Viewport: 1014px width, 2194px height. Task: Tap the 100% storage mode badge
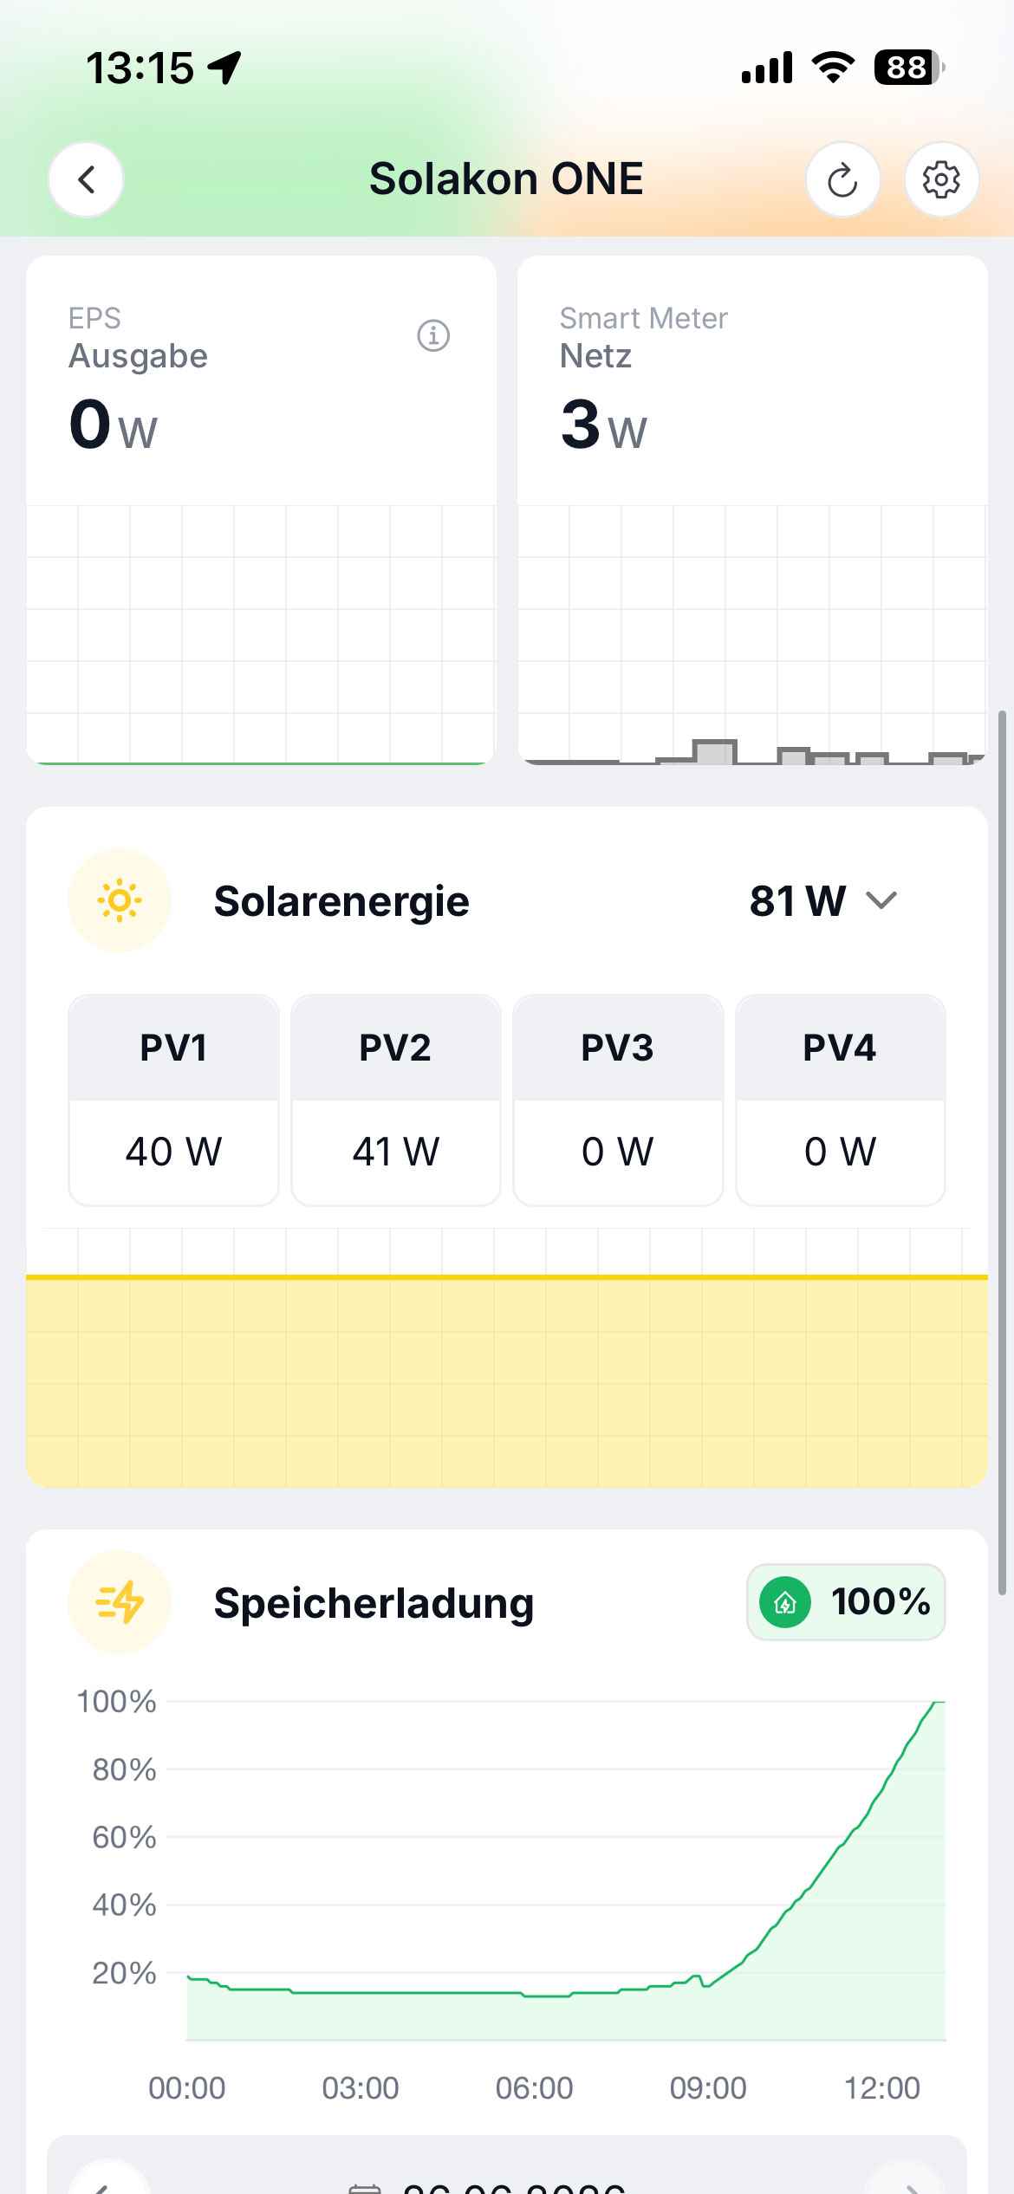846,1602
